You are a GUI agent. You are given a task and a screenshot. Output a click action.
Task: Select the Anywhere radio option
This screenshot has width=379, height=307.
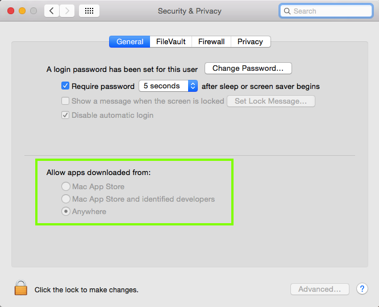coord(66,211)
